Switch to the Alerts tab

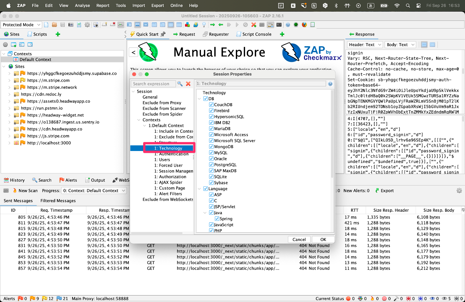click(x=68, y=180)
